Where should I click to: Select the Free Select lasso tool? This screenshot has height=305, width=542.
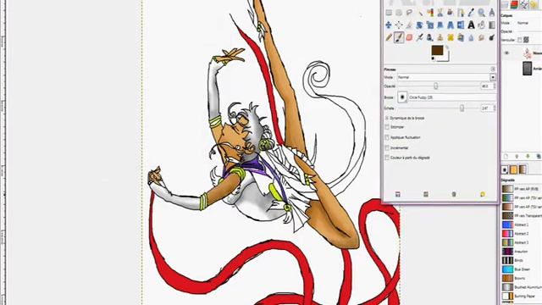[x=409, y=13]
